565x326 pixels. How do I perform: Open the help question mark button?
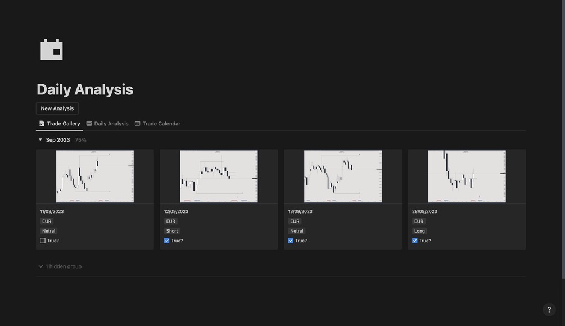(549, 310)
